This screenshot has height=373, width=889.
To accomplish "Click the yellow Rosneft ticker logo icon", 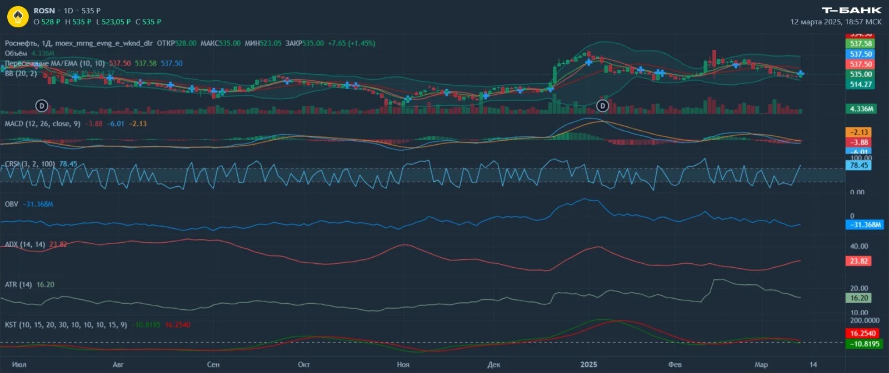I will [x=18, y=16].
